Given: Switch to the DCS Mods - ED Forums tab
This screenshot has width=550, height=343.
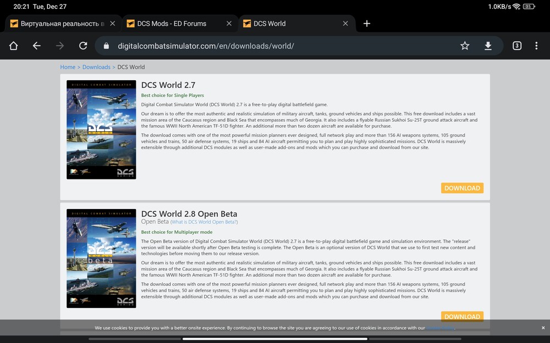Looking at the screenshot, I should tap(176, 23).
